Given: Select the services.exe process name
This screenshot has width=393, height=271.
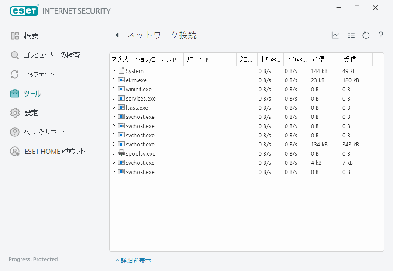Looking at the screenshot, I should [x=141, y=99].
